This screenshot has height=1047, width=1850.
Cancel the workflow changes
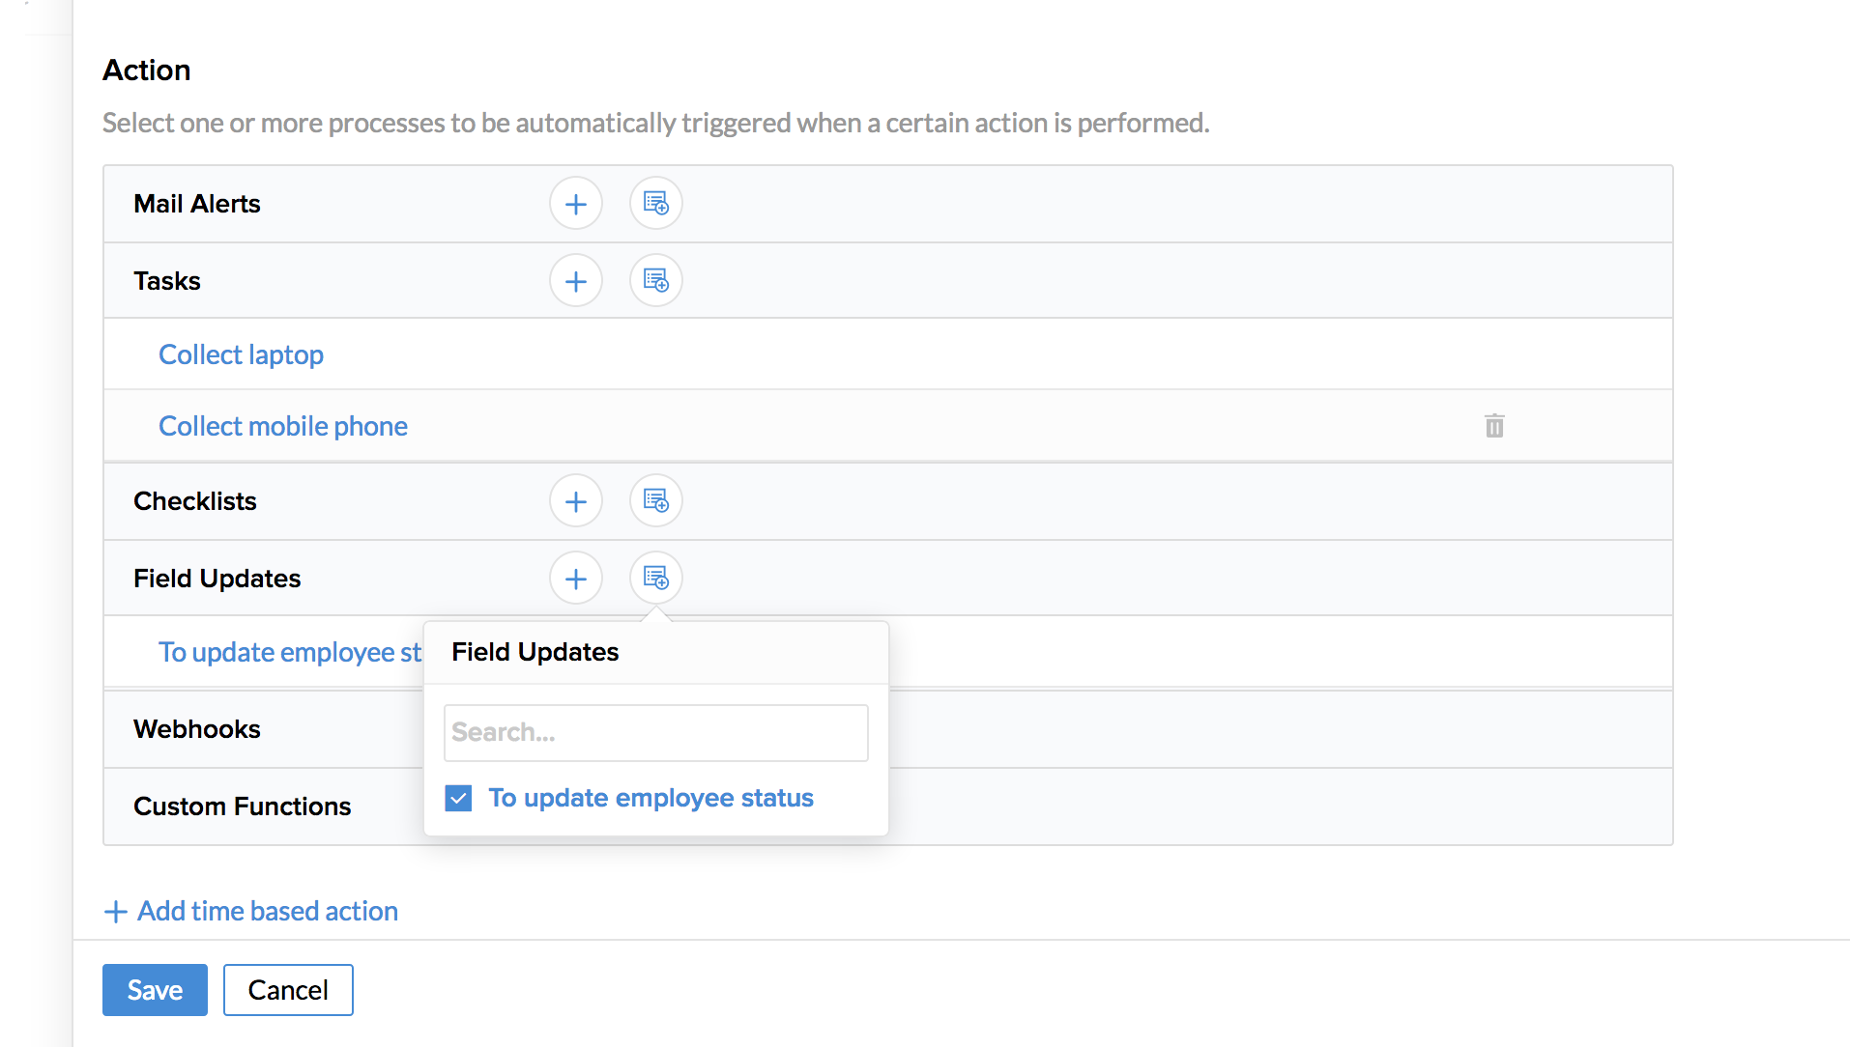288,990
